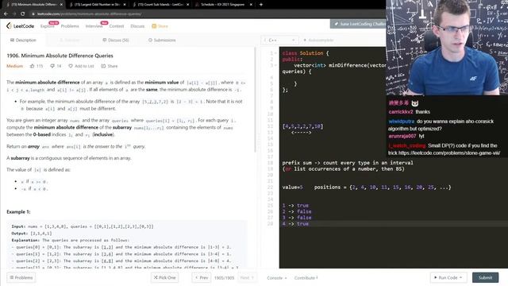
Task: Click editor line '4 -> true'
Action: [295, 224]
